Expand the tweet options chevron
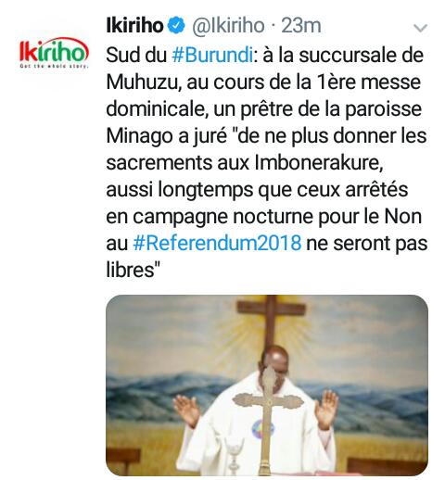 click(x=420, y=28)
